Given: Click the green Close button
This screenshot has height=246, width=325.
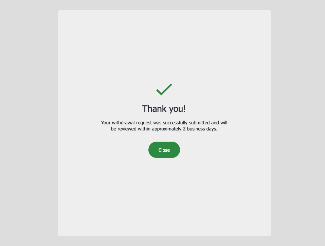Looking at the screenshot, I should [164, 150].
